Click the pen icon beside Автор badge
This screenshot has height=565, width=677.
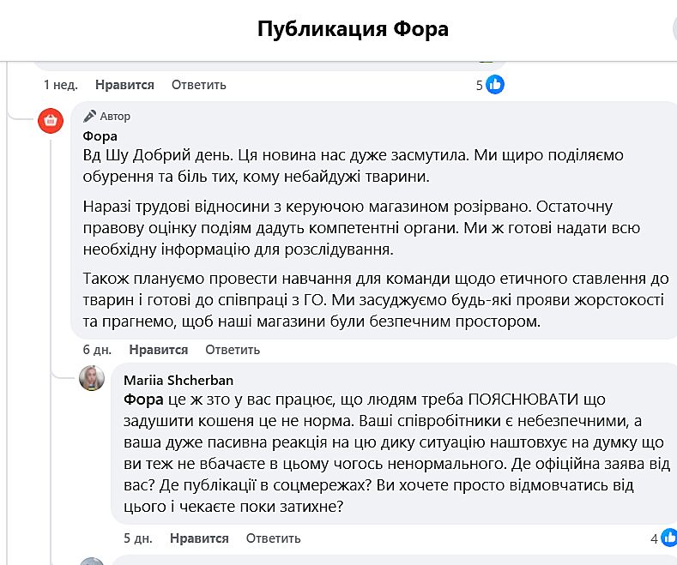tap(89, 117)
